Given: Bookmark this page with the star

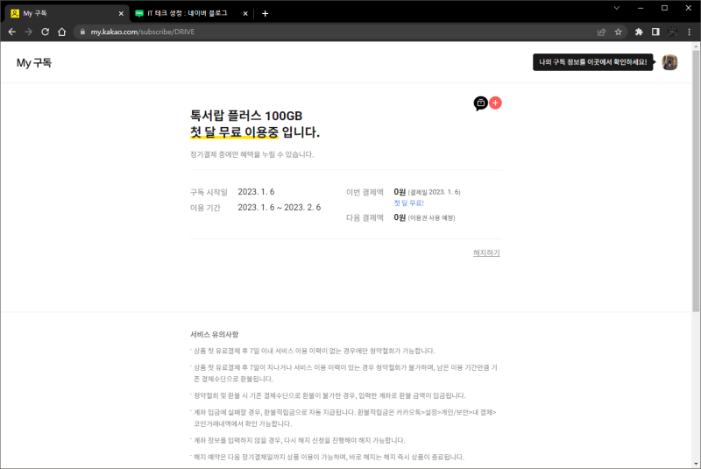Looking at the screenshot, I should pyautogui.click(x=619, y=32).
